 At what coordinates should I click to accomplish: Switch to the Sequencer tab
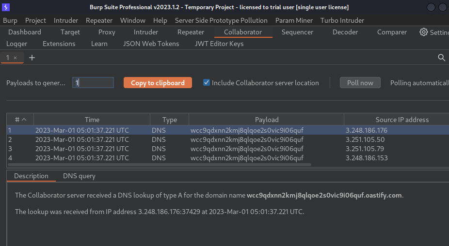[297, 32]
